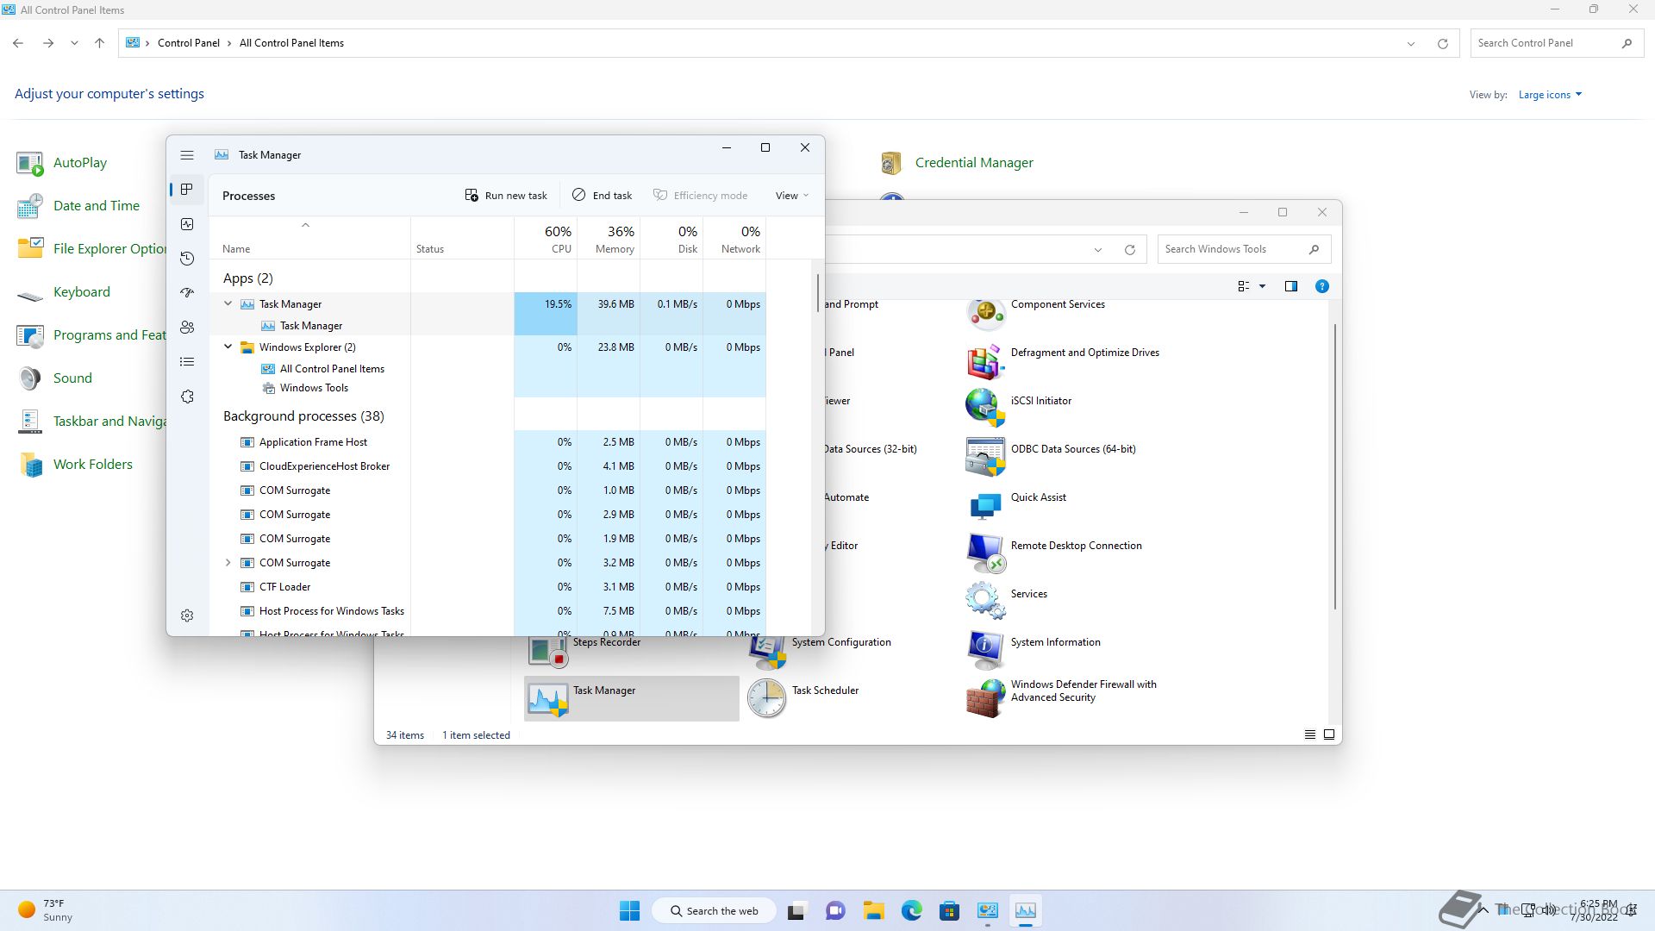Collapse the Windows Explorer (2) group
This screenshot has height=931, width=1655.
228,347
